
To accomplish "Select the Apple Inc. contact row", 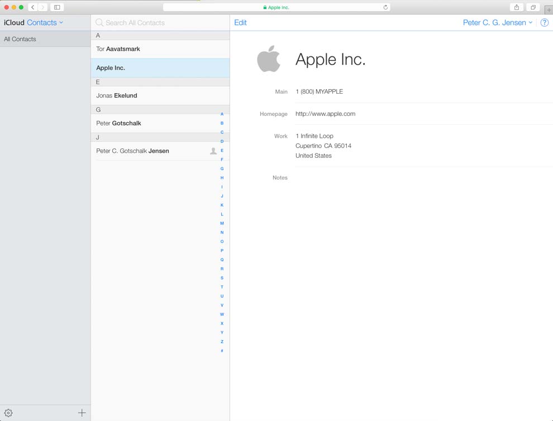I will [160, 68].
